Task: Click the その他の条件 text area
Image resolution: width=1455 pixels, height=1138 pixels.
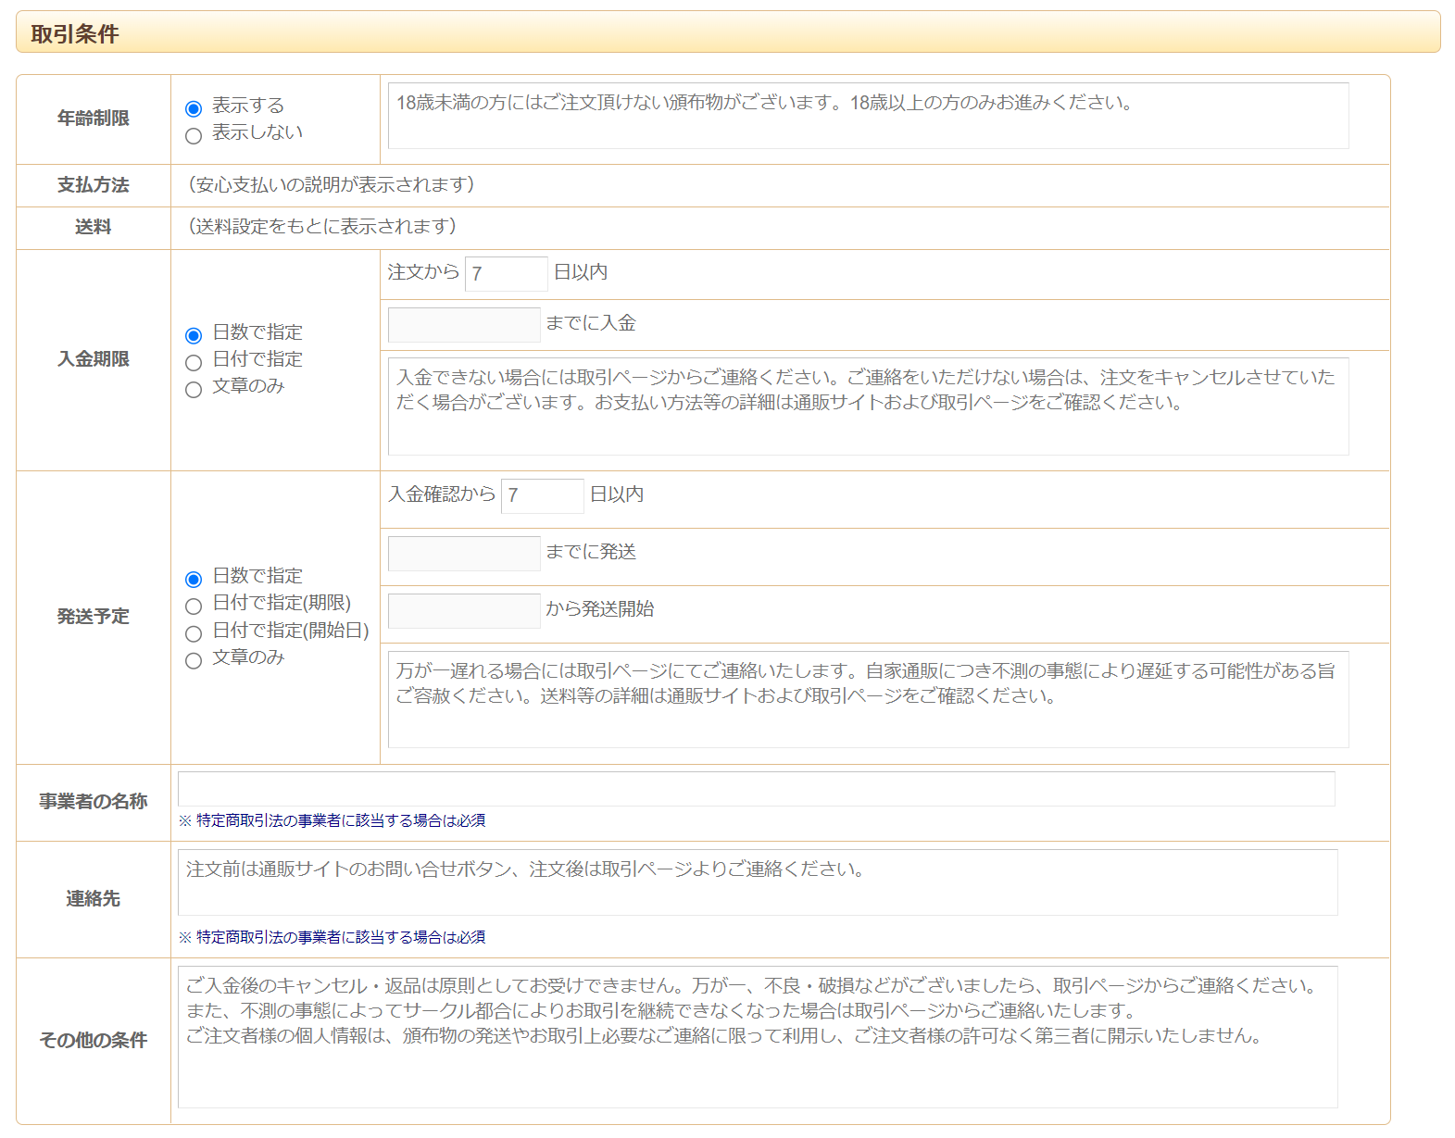Action: pyautogui.click(x=757, y=1036)
